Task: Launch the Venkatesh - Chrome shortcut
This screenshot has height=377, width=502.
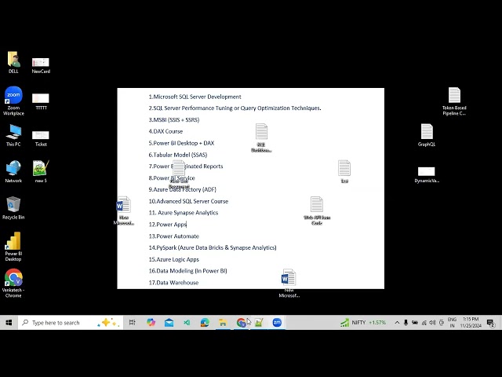Action: (13, 283)
